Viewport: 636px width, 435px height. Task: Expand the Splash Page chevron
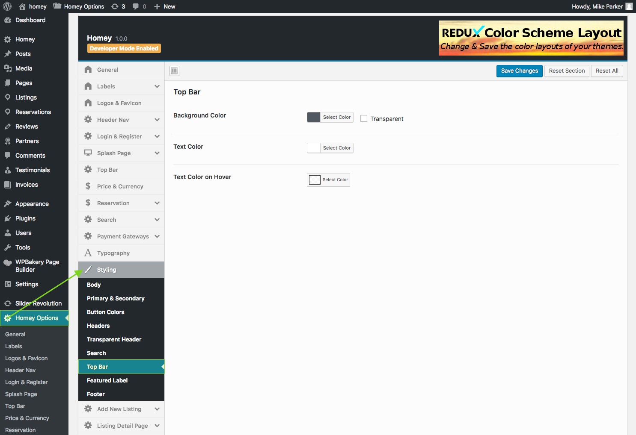[157, 153]
